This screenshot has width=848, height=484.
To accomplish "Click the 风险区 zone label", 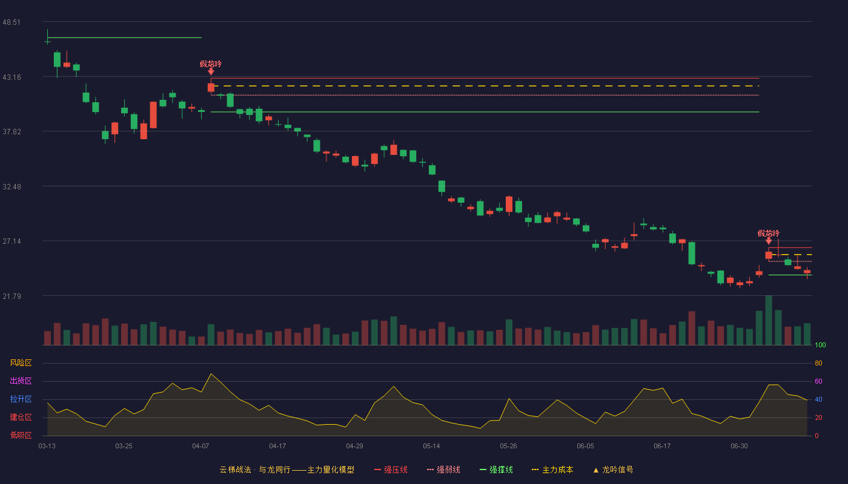I will point(21,363).
